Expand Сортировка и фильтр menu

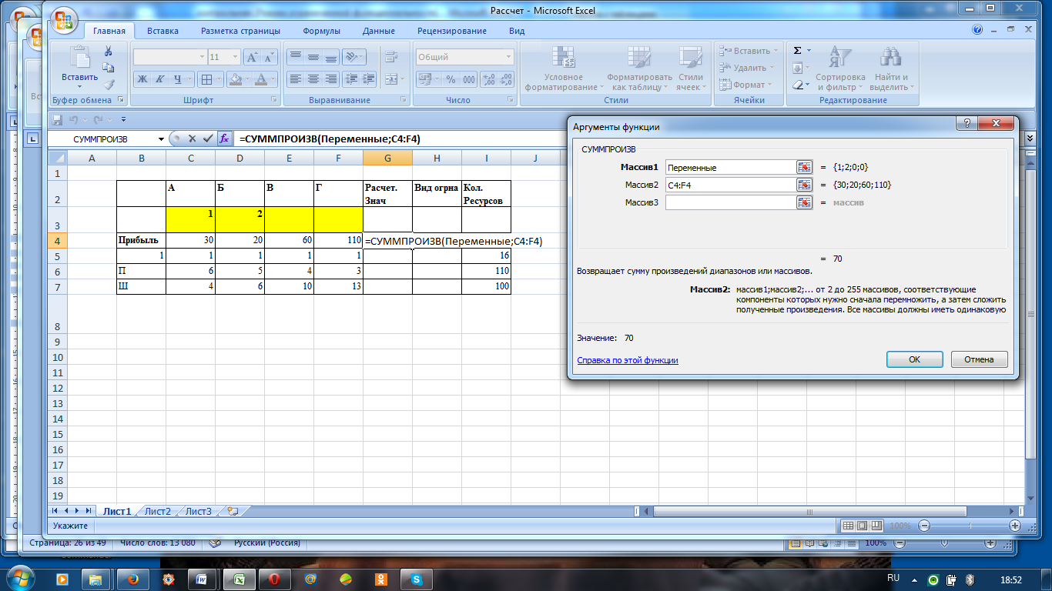point(839,69)
